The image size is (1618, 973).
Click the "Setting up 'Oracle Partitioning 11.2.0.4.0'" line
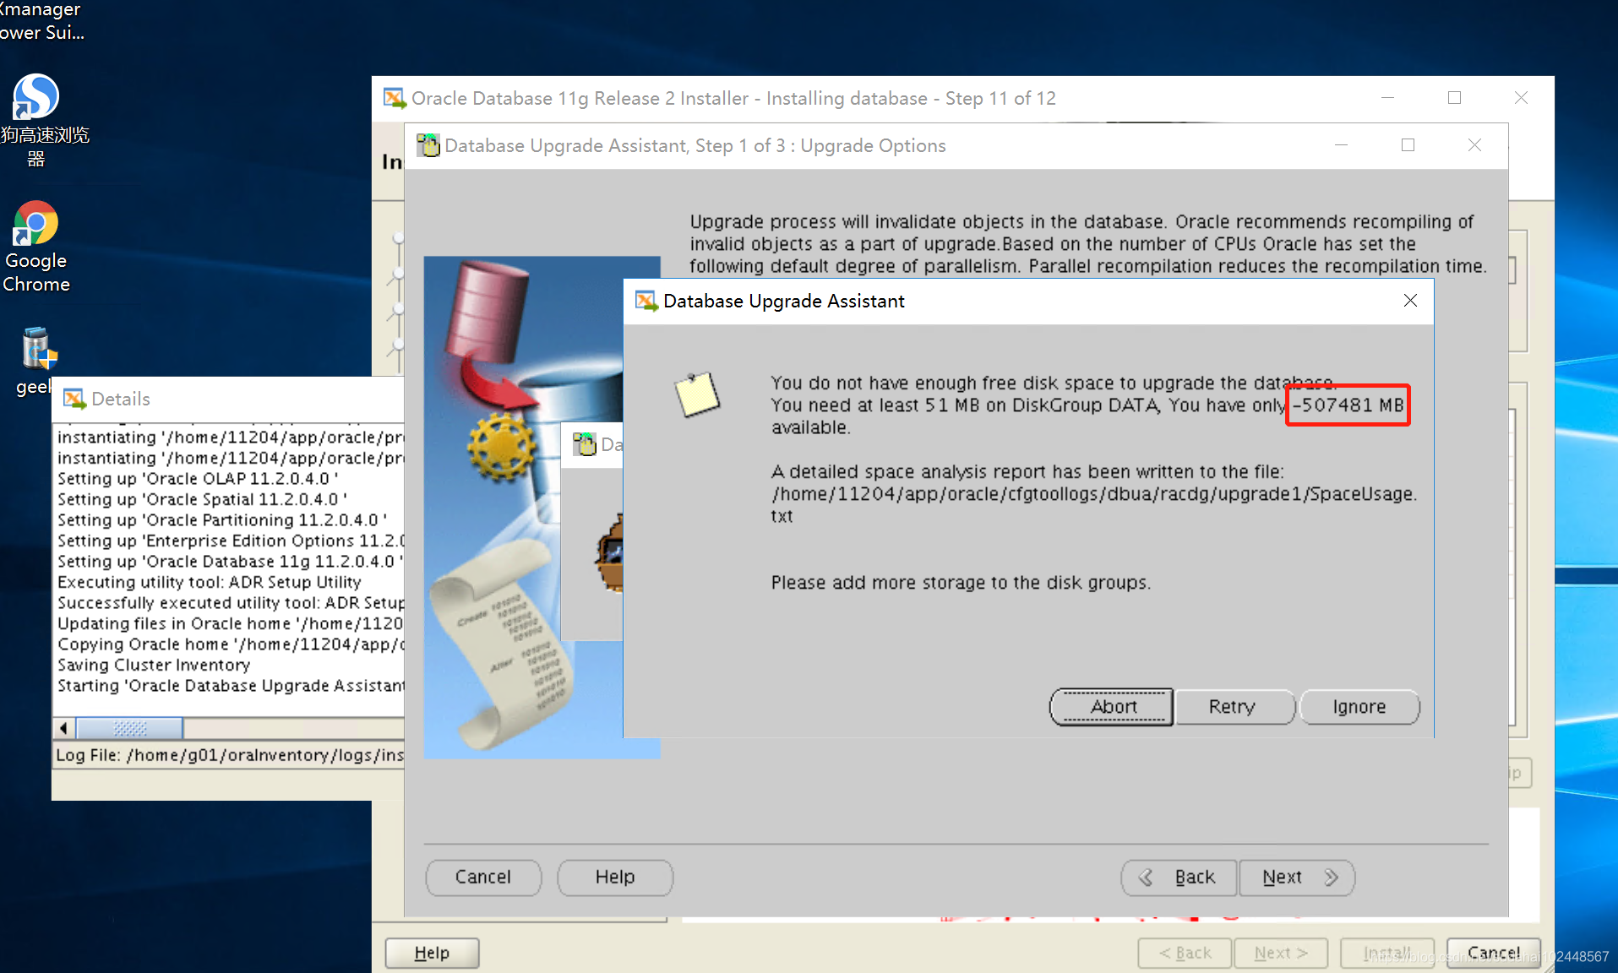222,520
